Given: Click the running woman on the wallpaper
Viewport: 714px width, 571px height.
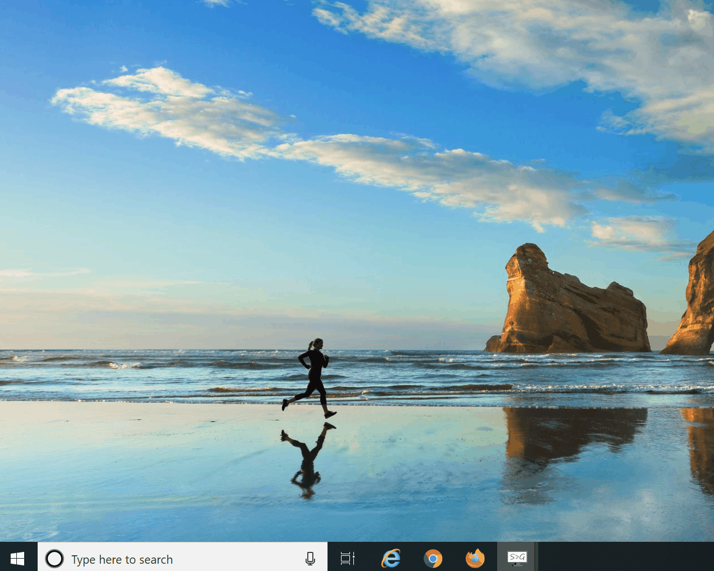Looking at the screenshot, I should pos(313,376).
